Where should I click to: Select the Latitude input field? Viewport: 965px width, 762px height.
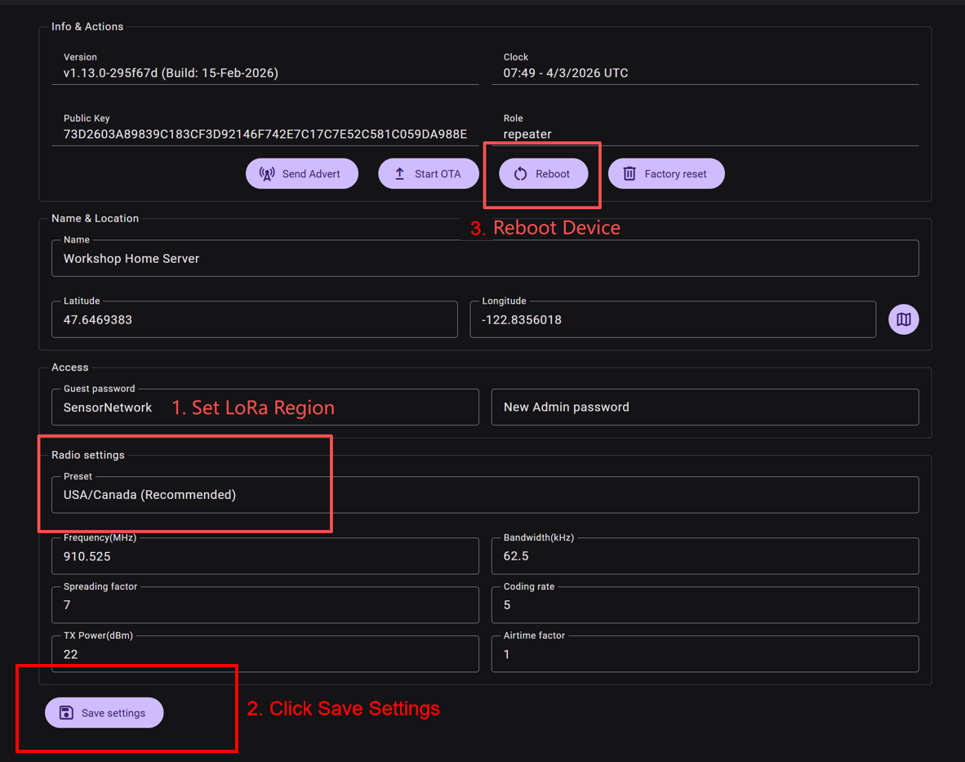coord(254,320)
